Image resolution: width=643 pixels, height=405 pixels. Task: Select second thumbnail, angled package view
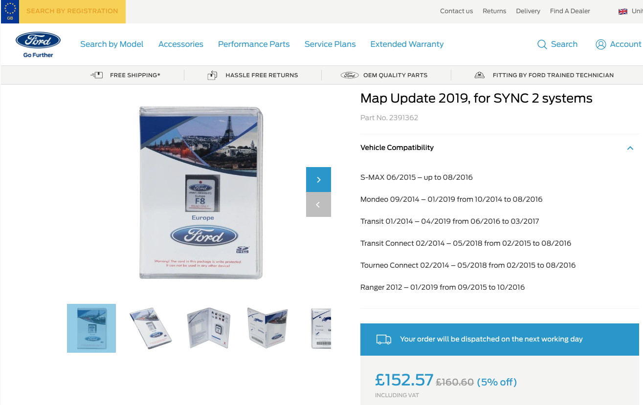pyautogui.click(x=151, y=328)
